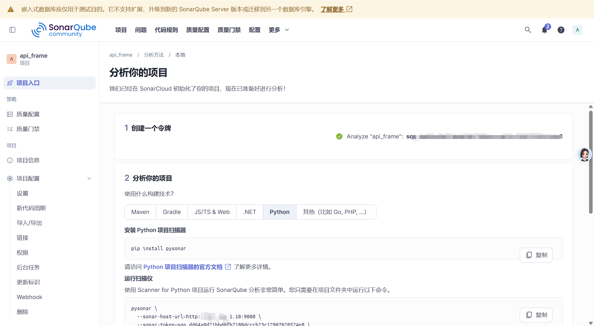Open the help question mark icon
The height and width of the screenshot is (326, 594).
coord(561,30)
